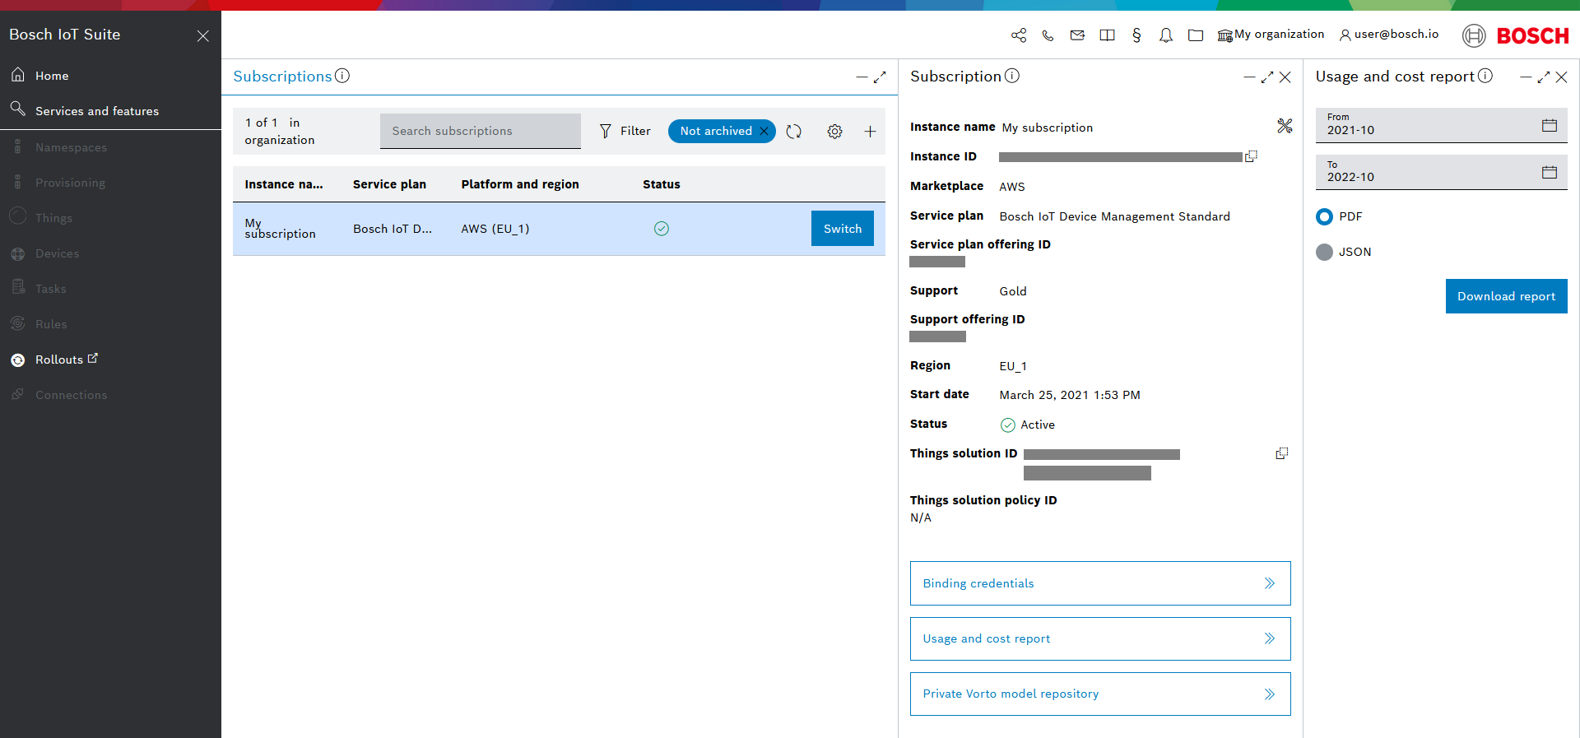Close the Subscription details panel

[x=1285, y=77]
